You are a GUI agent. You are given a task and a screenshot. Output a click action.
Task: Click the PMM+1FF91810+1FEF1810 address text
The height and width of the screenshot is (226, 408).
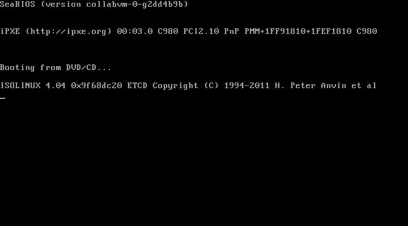point(298,32)
